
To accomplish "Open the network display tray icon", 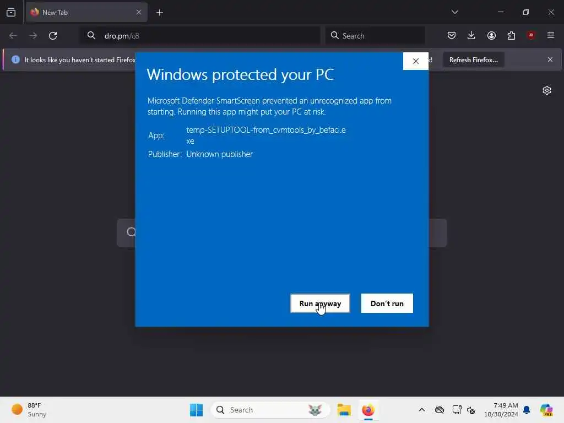I will point(457,410).
